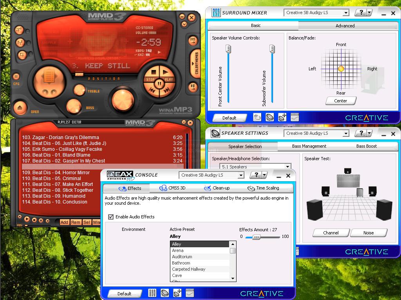
Task: Switch to Bass Boost tab
Action: [x=367, y=146]
